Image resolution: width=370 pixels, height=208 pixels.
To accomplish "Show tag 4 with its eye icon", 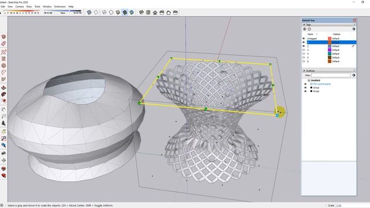I will point(304,54).
